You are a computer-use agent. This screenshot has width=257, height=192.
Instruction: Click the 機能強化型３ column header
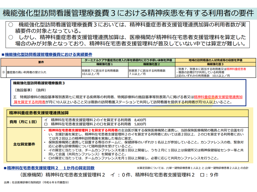[215, 64]
